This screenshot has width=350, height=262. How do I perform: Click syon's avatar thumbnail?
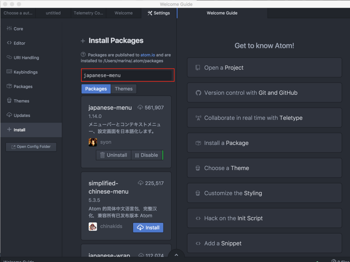click(93, 142)
